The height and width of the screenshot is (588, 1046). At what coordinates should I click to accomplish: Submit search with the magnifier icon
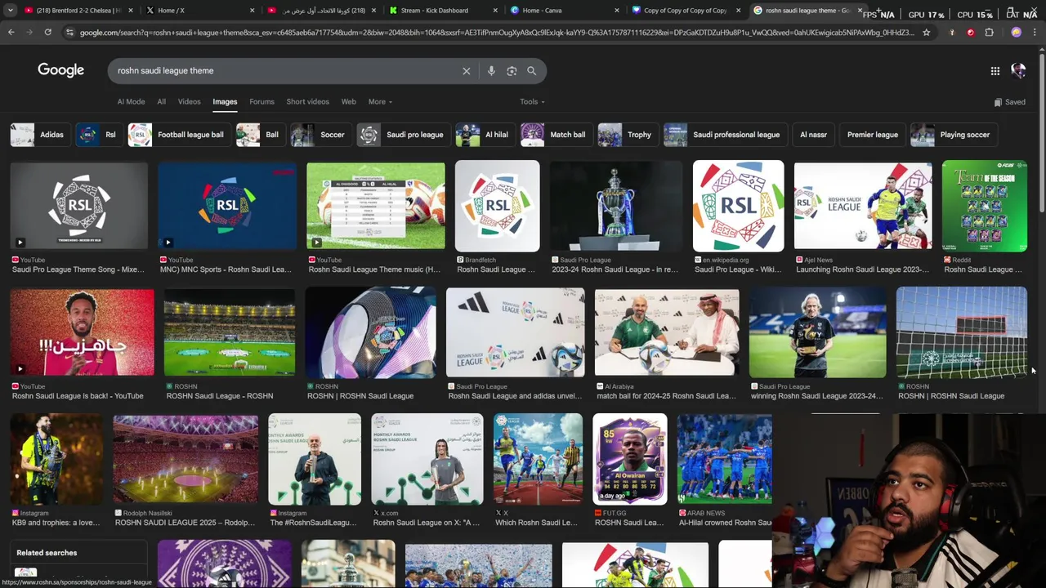531,71
